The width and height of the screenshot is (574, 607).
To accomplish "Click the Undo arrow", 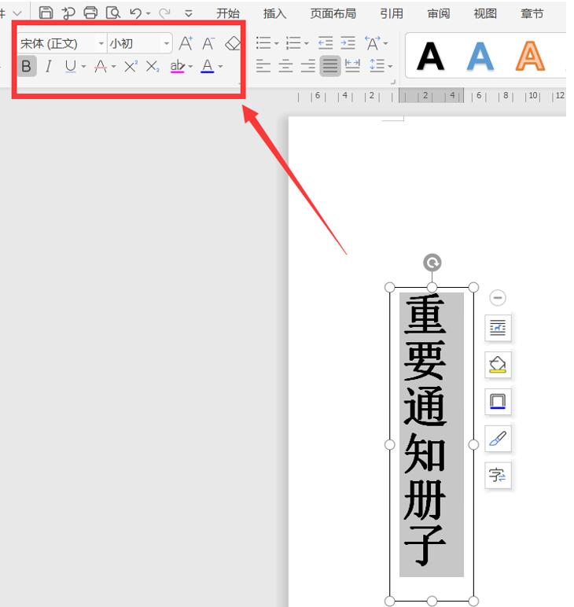I will [x=135, y=13].
